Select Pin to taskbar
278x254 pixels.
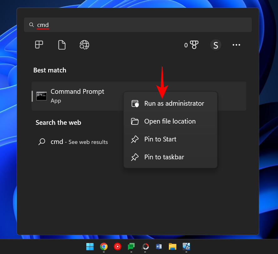[164, 157]
